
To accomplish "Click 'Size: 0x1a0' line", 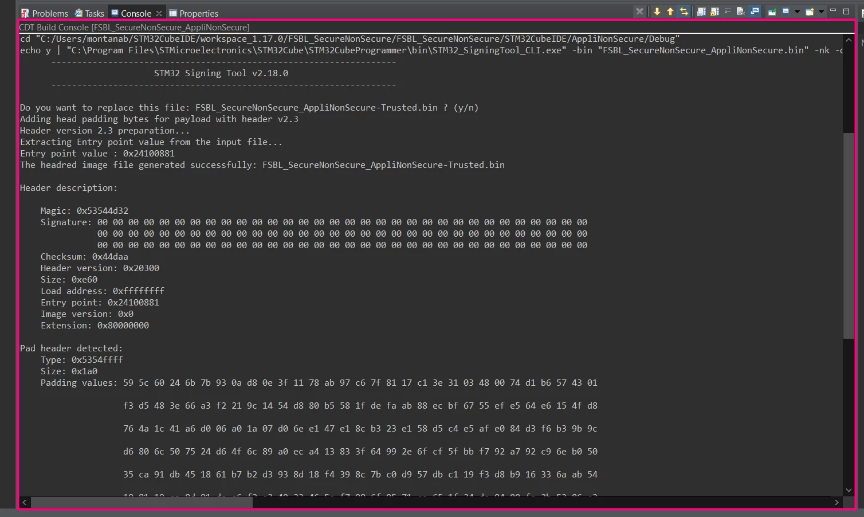I will coord(69,371).
